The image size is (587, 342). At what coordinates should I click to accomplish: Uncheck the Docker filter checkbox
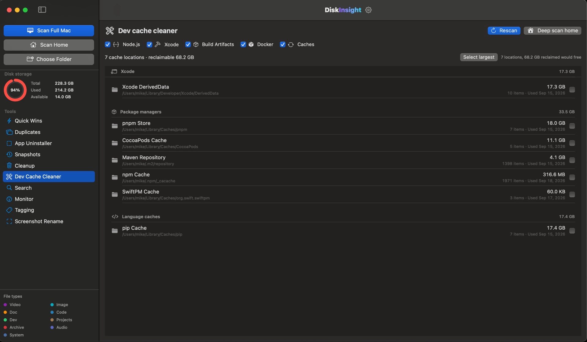243,44
